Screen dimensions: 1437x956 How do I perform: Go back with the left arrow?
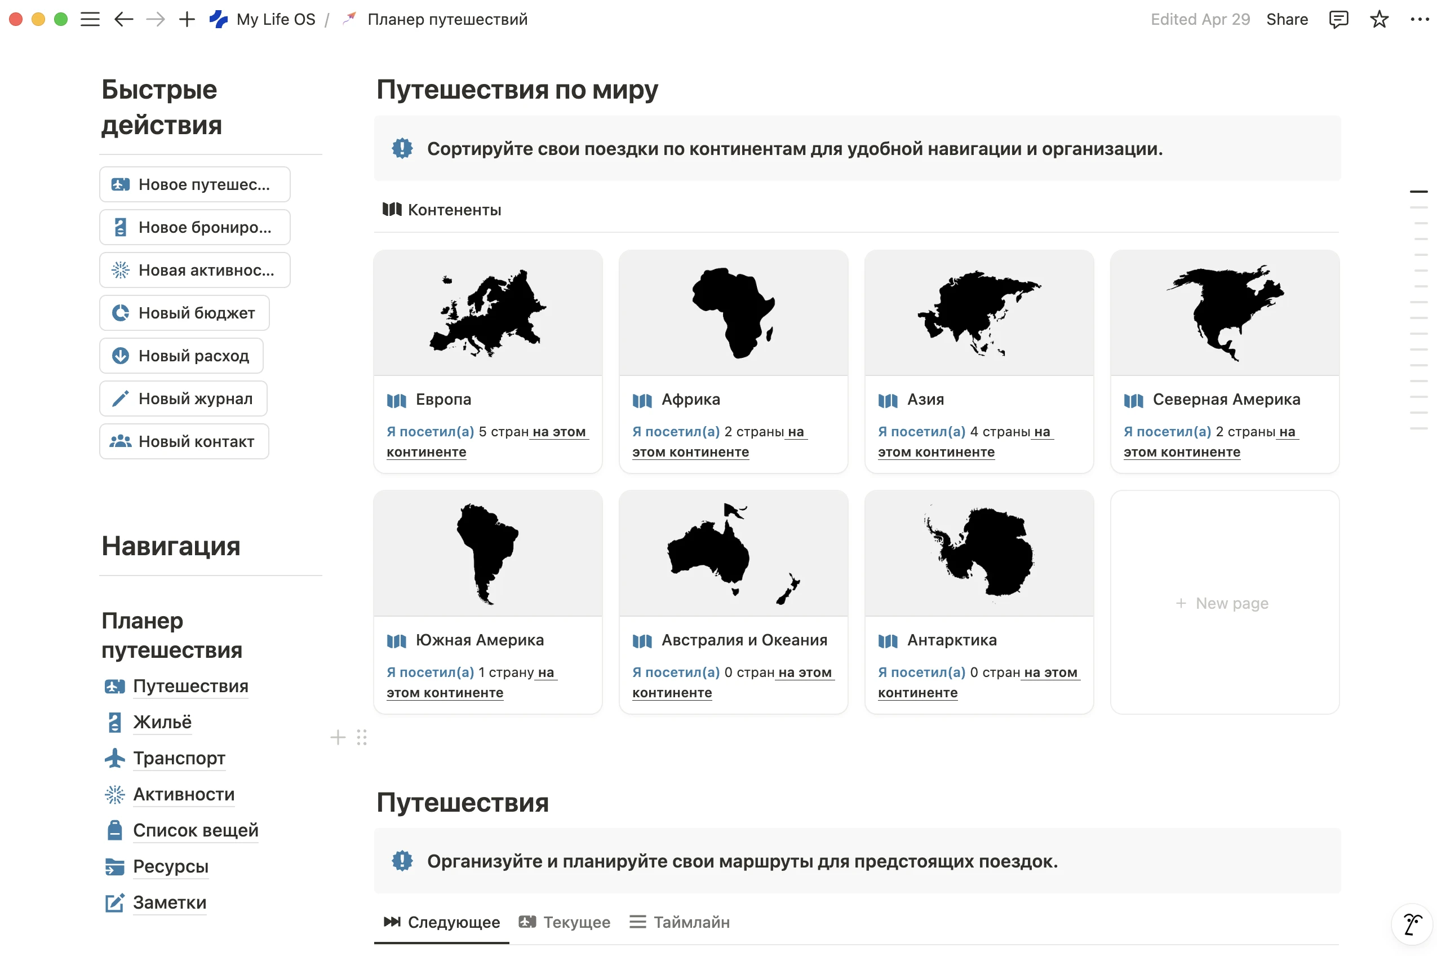tap(124, 20)
